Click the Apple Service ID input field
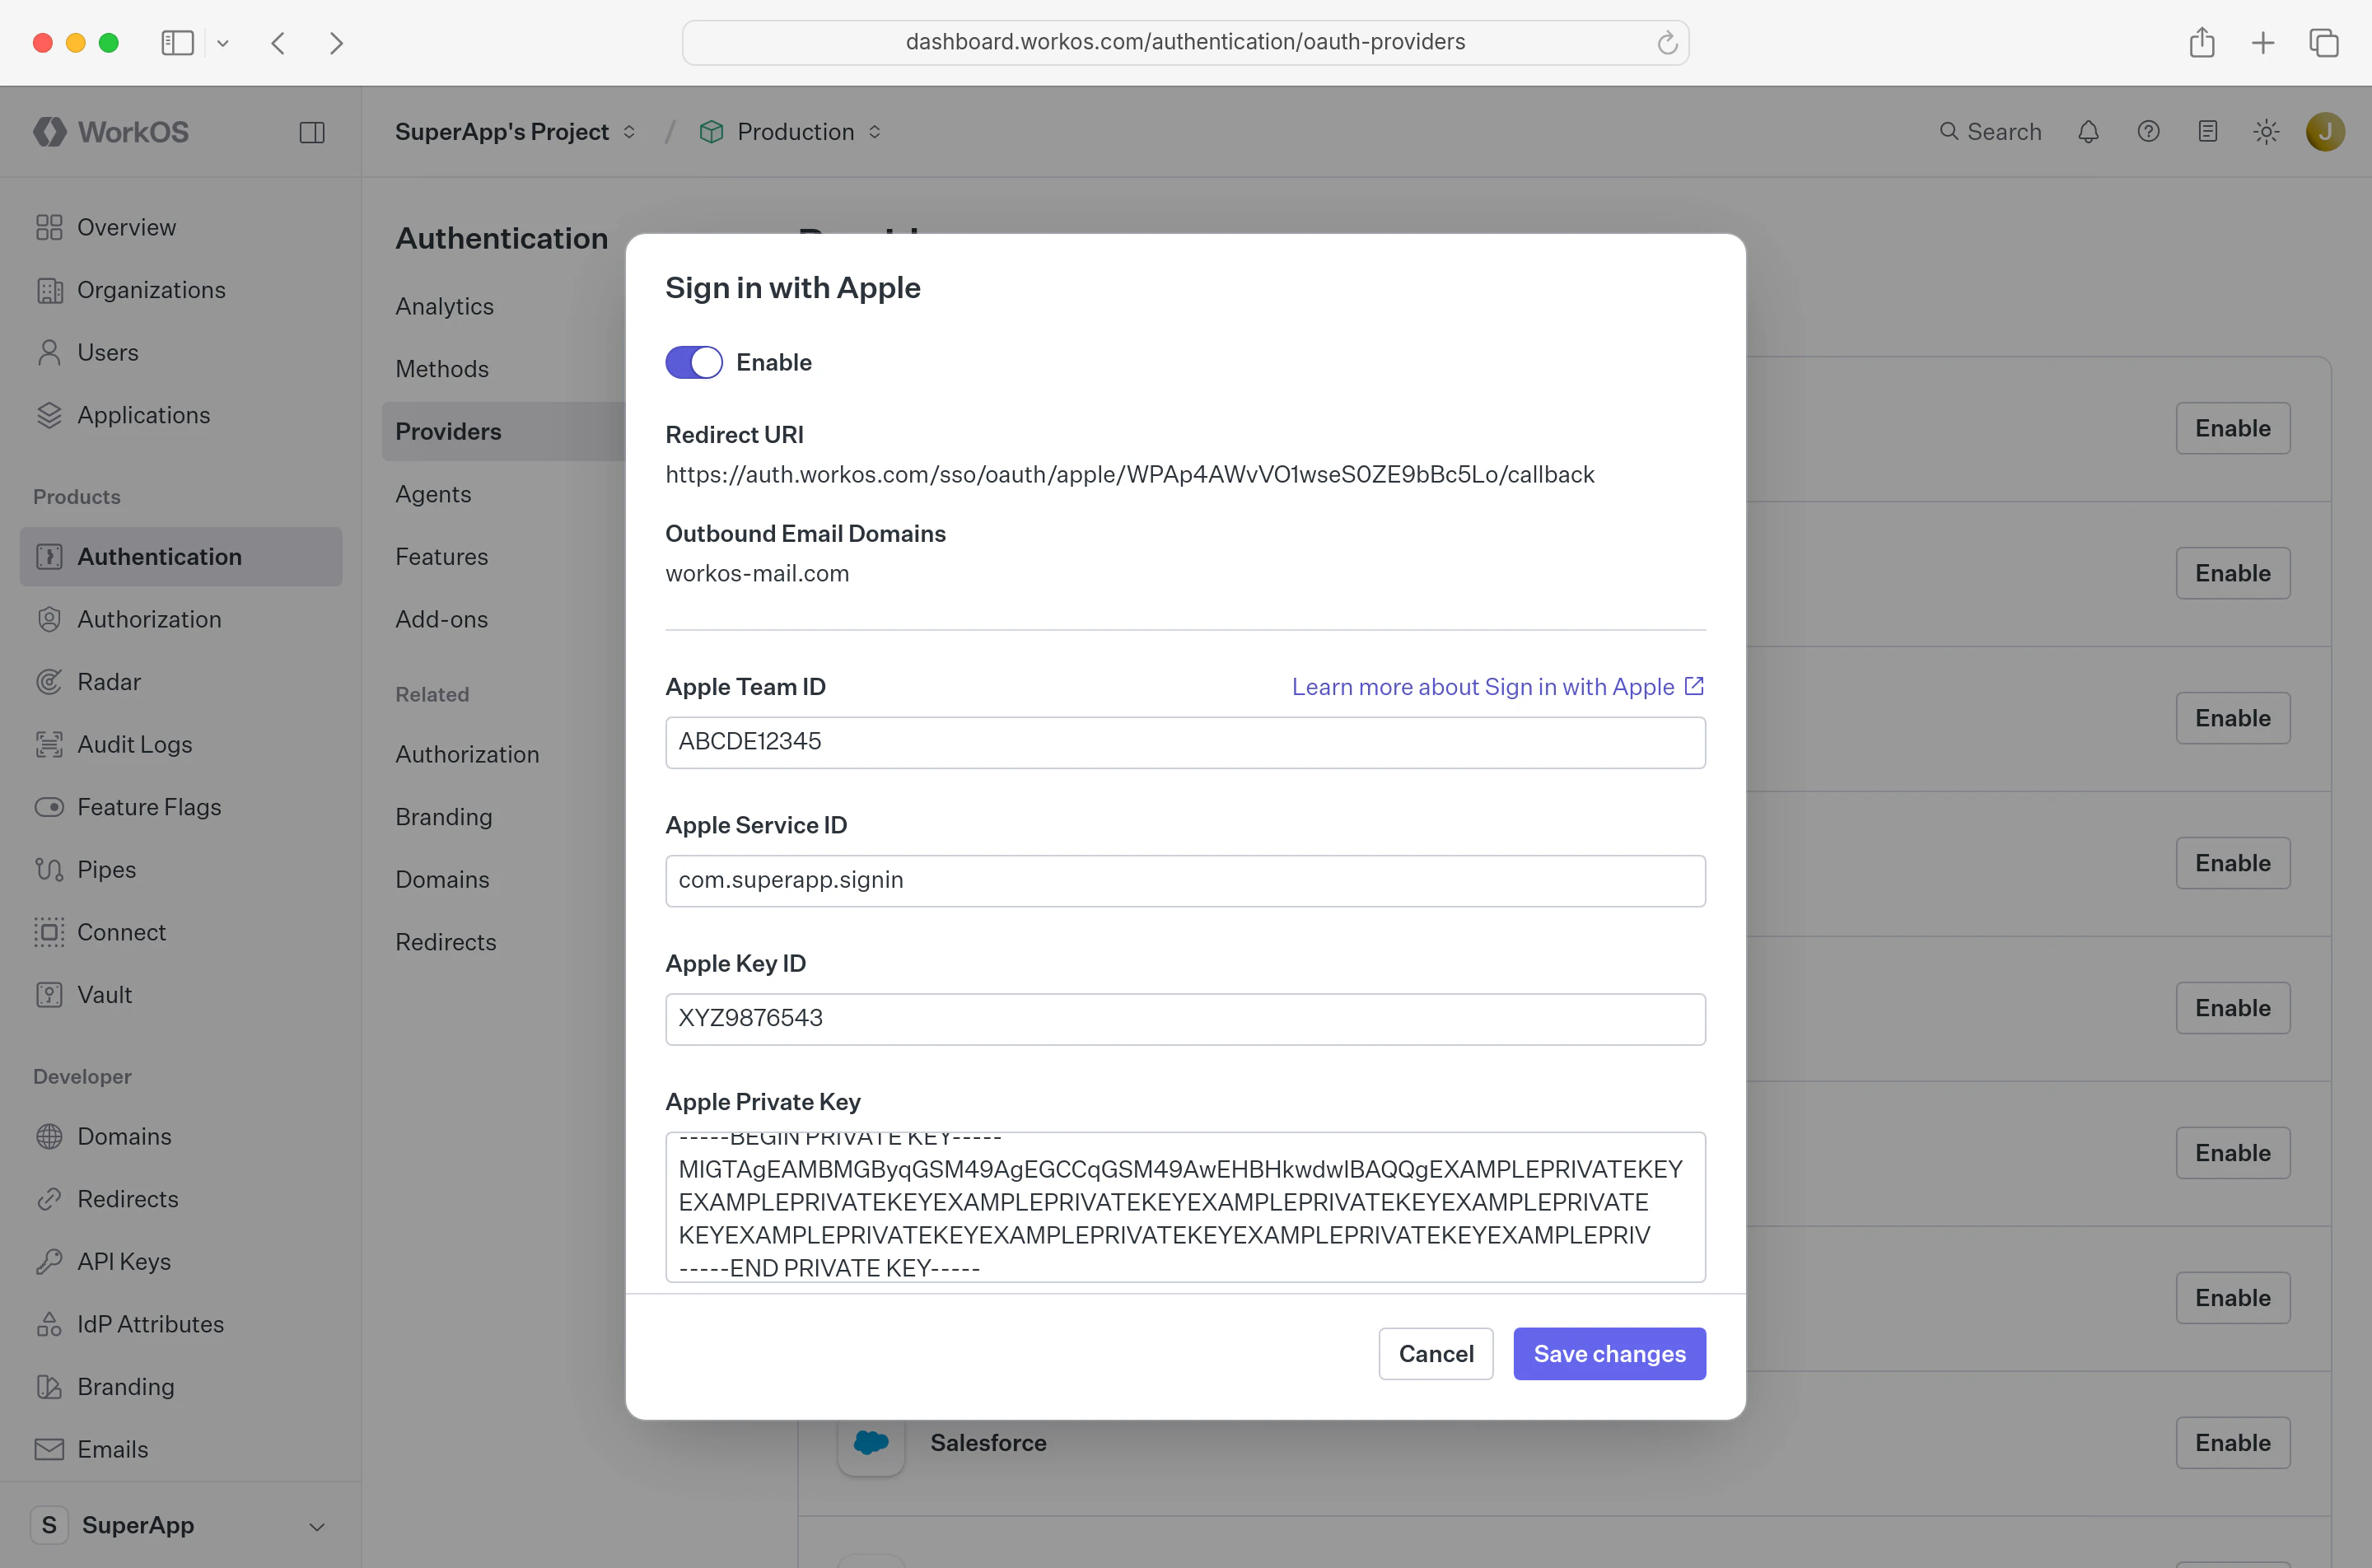2372x1568 pixels. (1185, 880)
